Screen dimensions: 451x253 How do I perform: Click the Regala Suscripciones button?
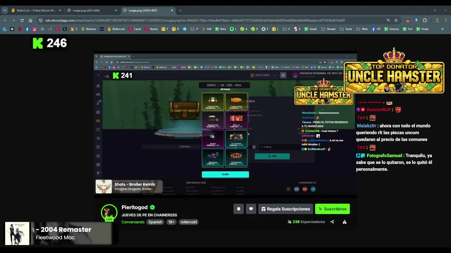point(285,209)
